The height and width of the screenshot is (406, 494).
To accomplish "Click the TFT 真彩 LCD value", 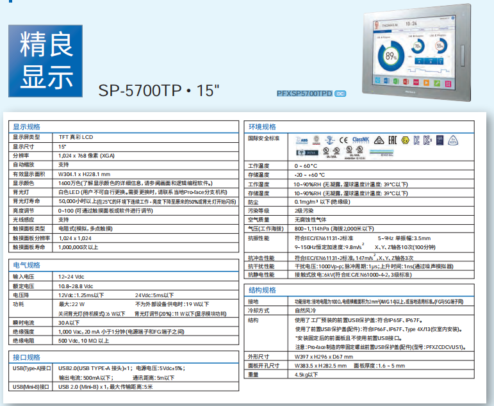I will [76, 137].
